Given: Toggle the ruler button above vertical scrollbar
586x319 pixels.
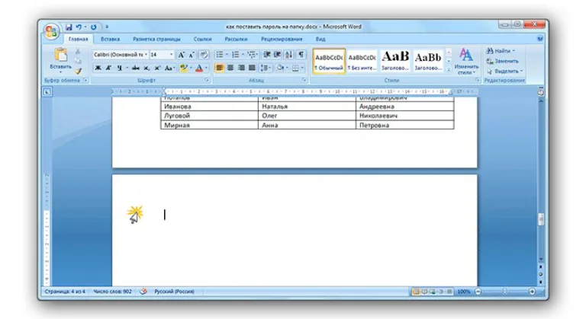Looking at the screenshot, I should 541,92.
